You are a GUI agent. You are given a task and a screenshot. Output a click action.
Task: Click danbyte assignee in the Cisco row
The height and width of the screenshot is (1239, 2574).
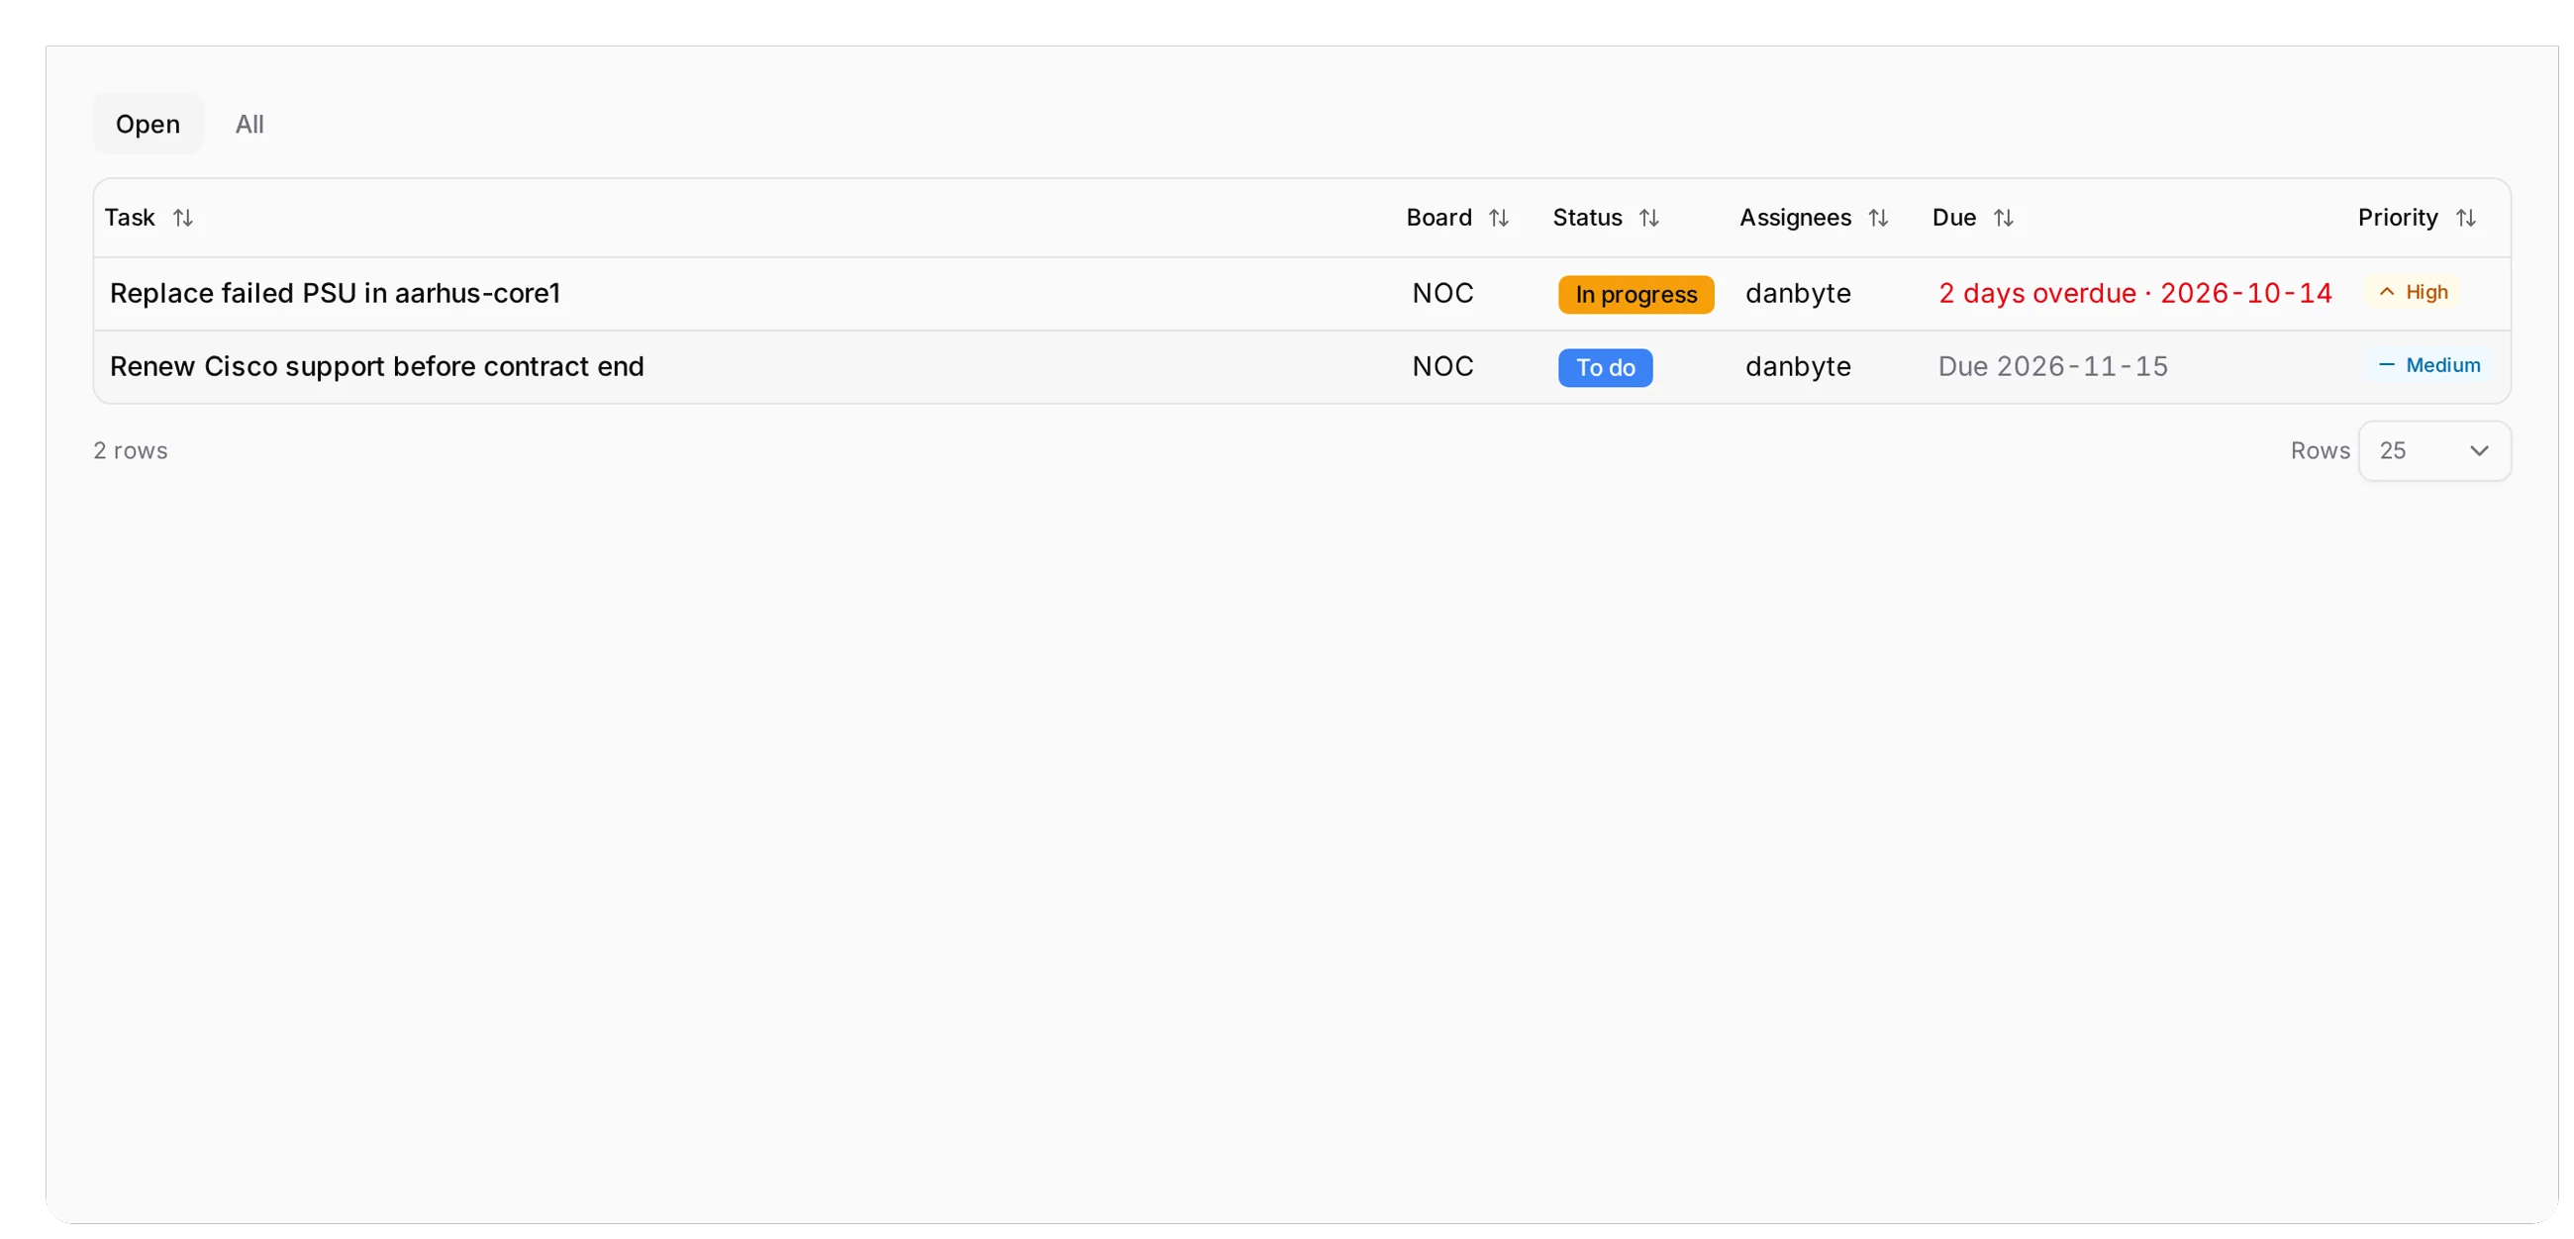click(x=1798, y=366)
